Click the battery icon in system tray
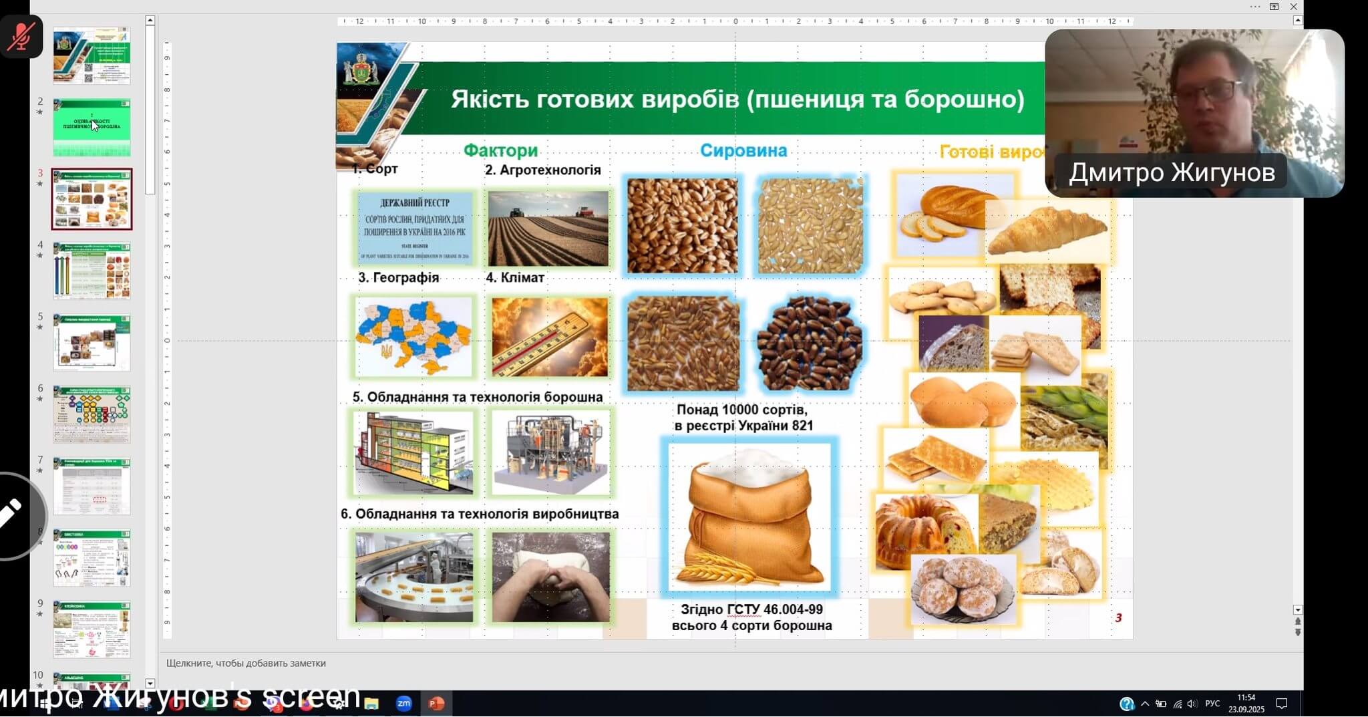Screen dimensions: 1368x717 coord(1162,704)
